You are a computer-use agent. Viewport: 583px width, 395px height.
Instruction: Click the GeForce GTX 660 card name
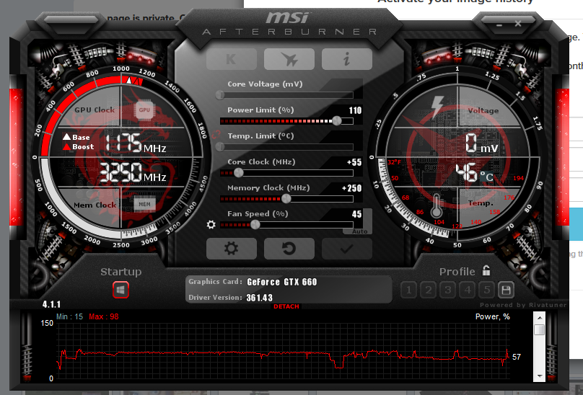point(282,282)
